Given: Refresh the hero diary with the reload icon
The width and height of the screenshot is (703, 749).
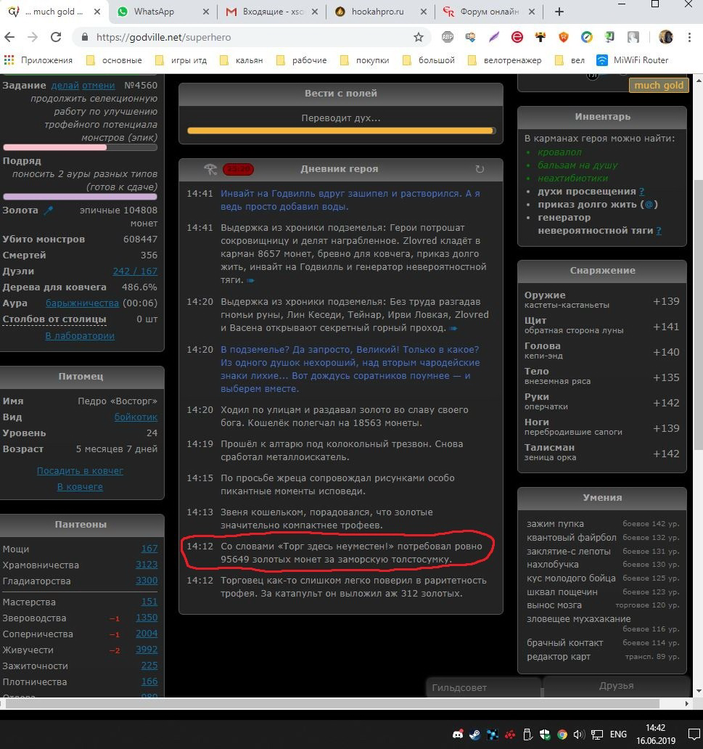Looking at the screenshot, I should coord(480,169).
